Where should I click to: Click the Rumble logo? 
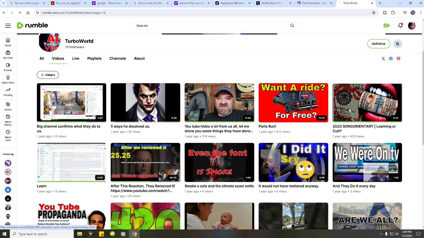coord(32,25)
